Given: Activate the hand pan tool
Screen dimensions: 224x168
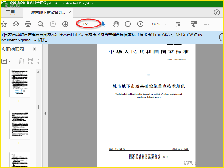Looking at the screenshot, I should 116,24.
